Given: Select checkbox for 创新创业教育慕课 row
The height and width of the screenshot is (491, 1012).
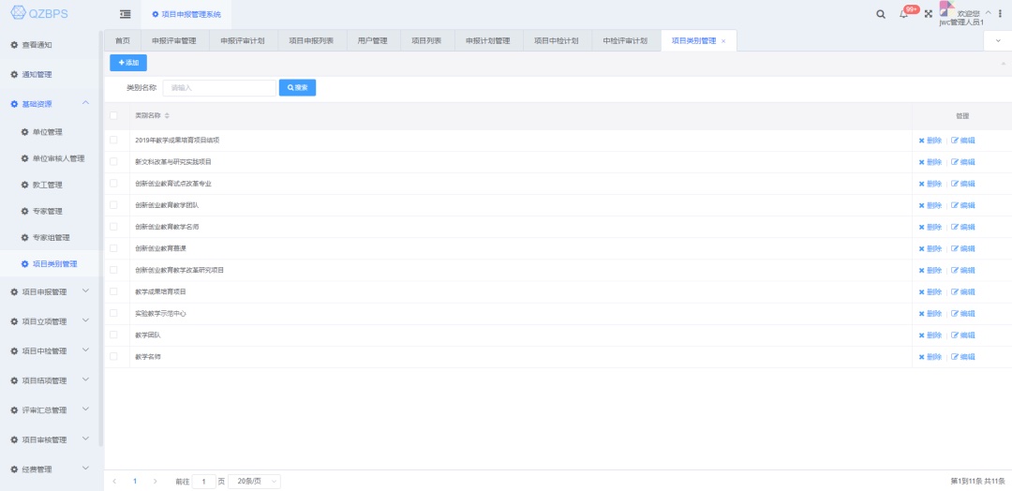Looking at the screenshot, I should pyautogui.click(x=113, y=248).
